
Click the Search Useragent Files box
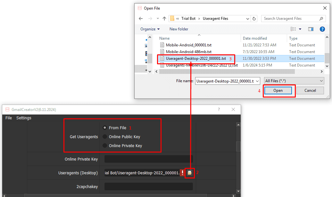[x=294, y=19]
